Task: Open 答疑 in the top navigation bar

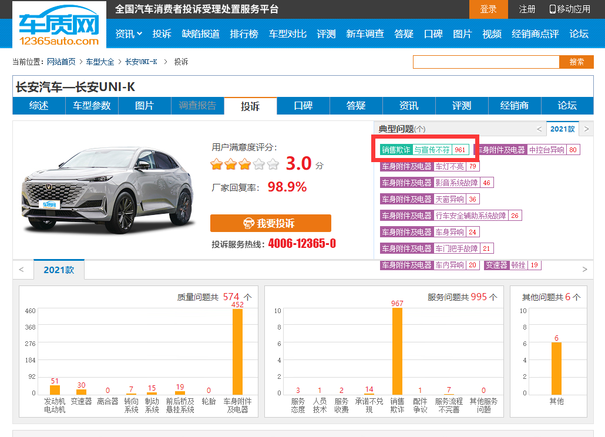Action: pyautogui.click(x=404, y=34)
